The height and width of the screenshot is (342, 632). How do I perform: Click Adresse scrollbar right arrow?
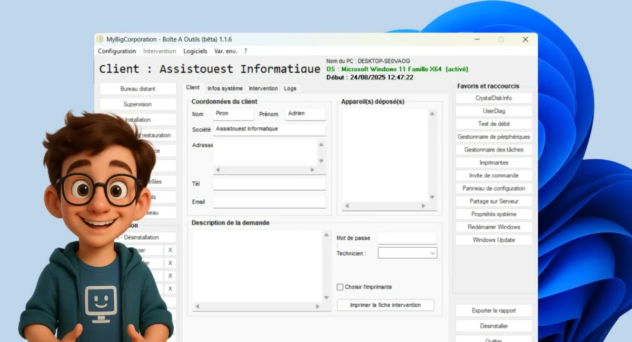312,170
